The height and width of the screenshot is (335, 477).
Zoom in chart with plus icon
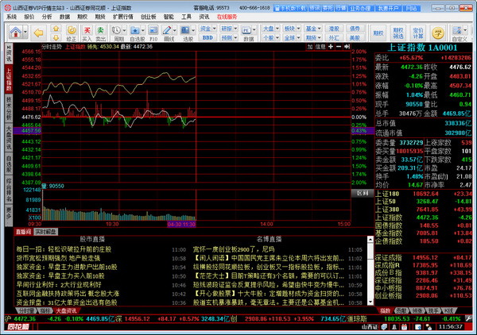tap(331, 47)
